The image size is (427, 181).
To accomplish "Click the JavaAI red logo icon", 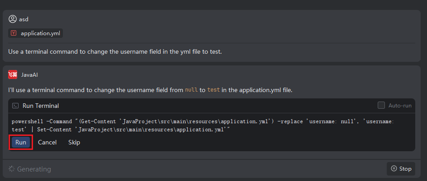I will tap(13, 74).
